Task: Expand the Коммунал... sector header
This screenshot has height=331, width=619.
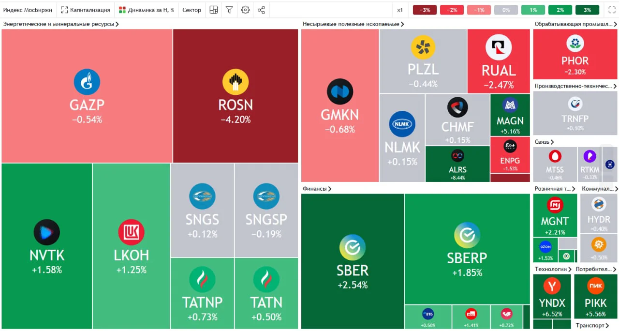Action: pyautogui.click(x=599, y=189)
